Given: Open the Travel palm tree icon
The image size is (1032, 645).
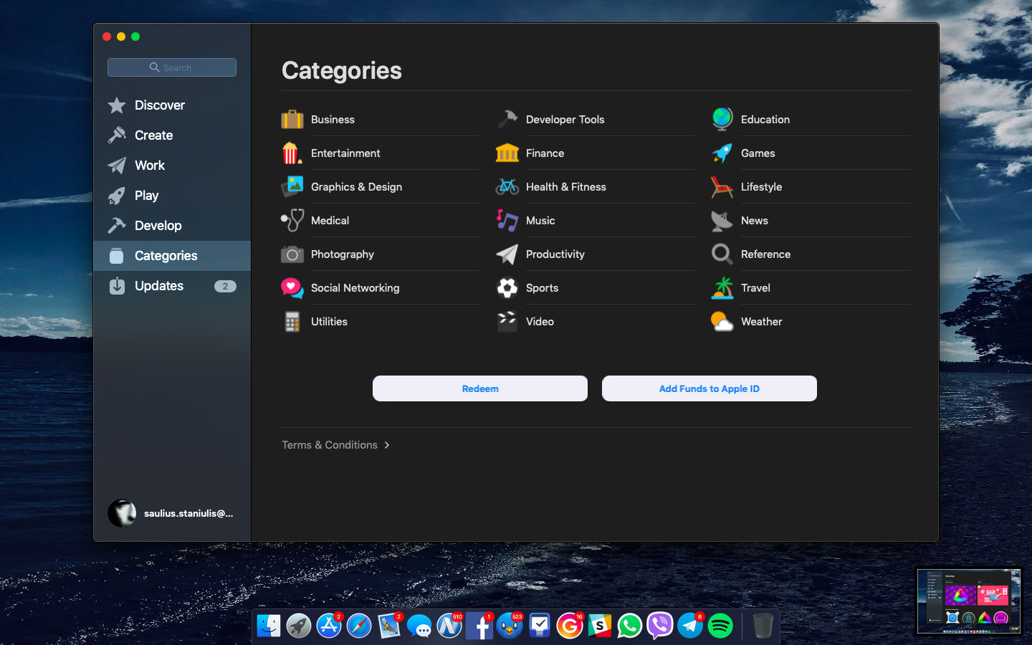Looking at the screenshot, I should click(722, 287).
